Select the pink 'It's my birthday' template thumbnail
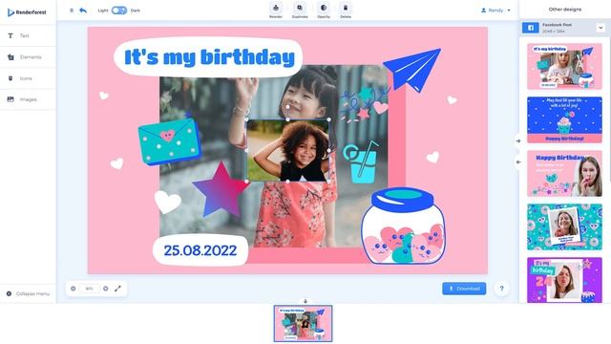The width and height of the screenshot is (611, 344). [564, 66]
